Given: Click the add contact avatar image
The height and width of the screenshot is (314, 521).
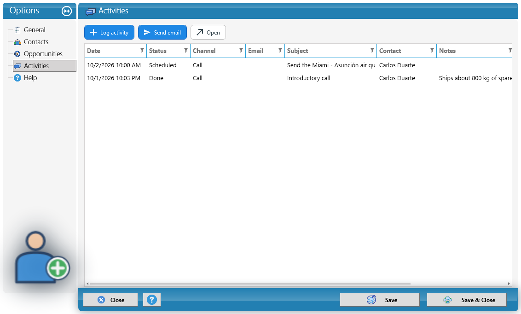Looking at the screenshot, I should tap(41, 258).
